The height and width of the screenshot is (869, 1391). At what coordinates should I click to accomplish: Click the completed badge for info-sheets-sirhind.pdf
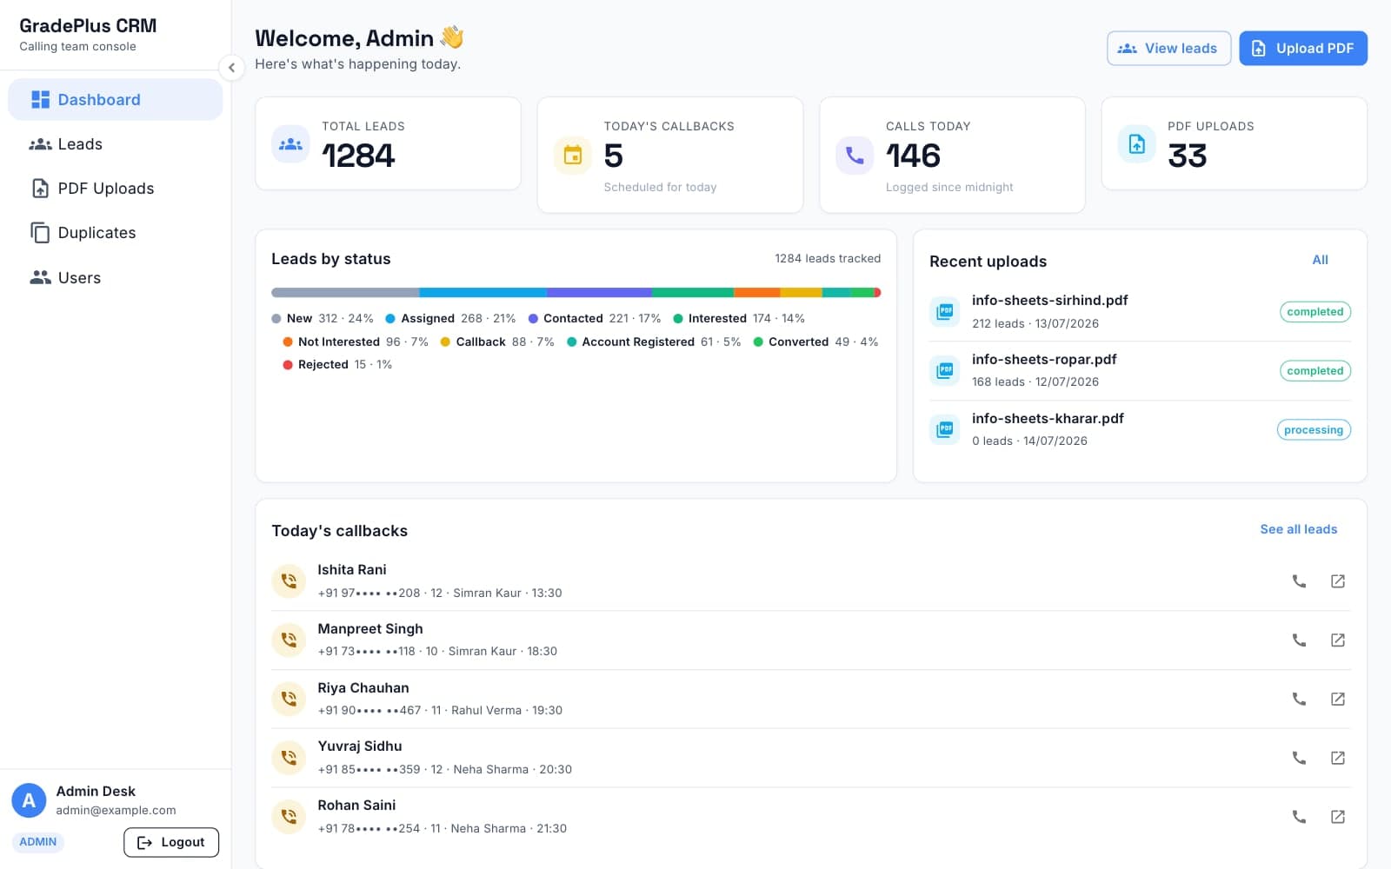[x=1314, y=312]
